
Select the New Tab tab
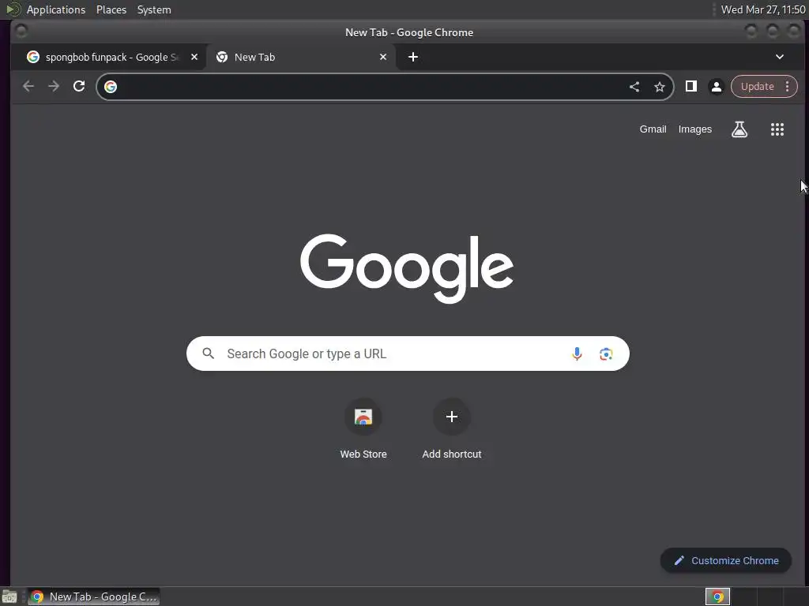(301, 57)
